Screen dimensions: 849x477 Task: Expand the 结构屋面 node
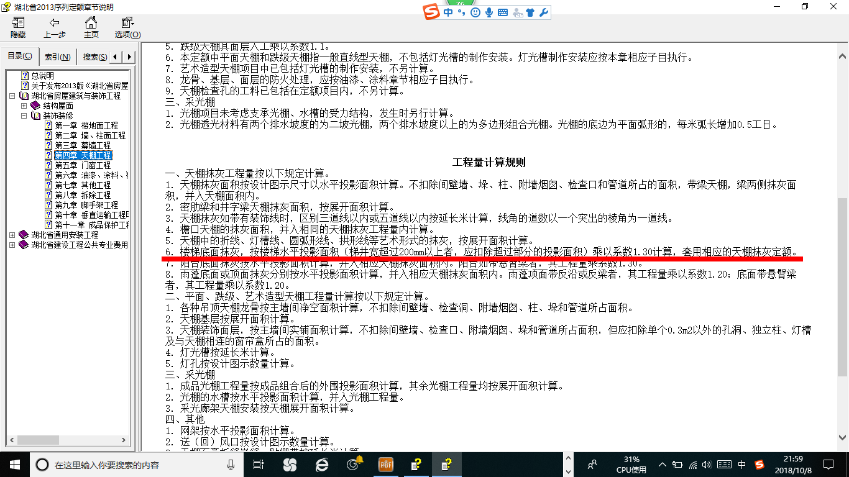coord(24,106)
